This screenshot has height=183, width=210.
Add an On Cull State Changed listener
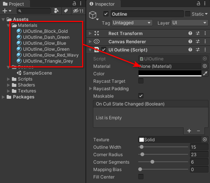pyautogui.click(x=189, y=131)
